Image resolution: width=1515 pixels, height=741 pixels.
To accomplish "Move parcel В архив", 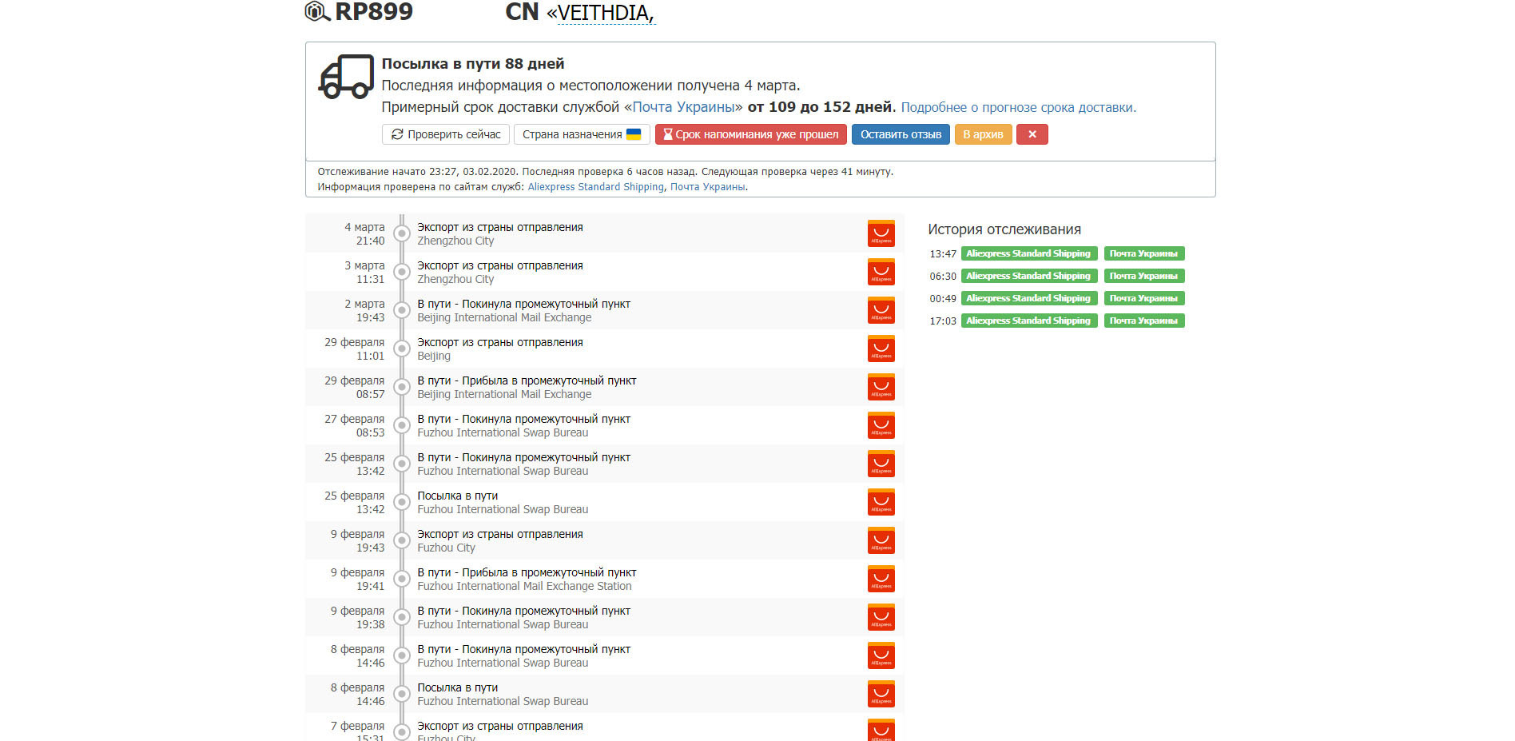I will 983,134.
